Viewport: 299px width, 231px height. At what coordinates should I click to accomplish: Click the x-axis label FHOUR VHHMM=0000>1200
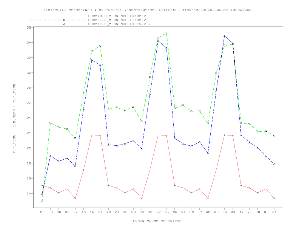point(157,221)
